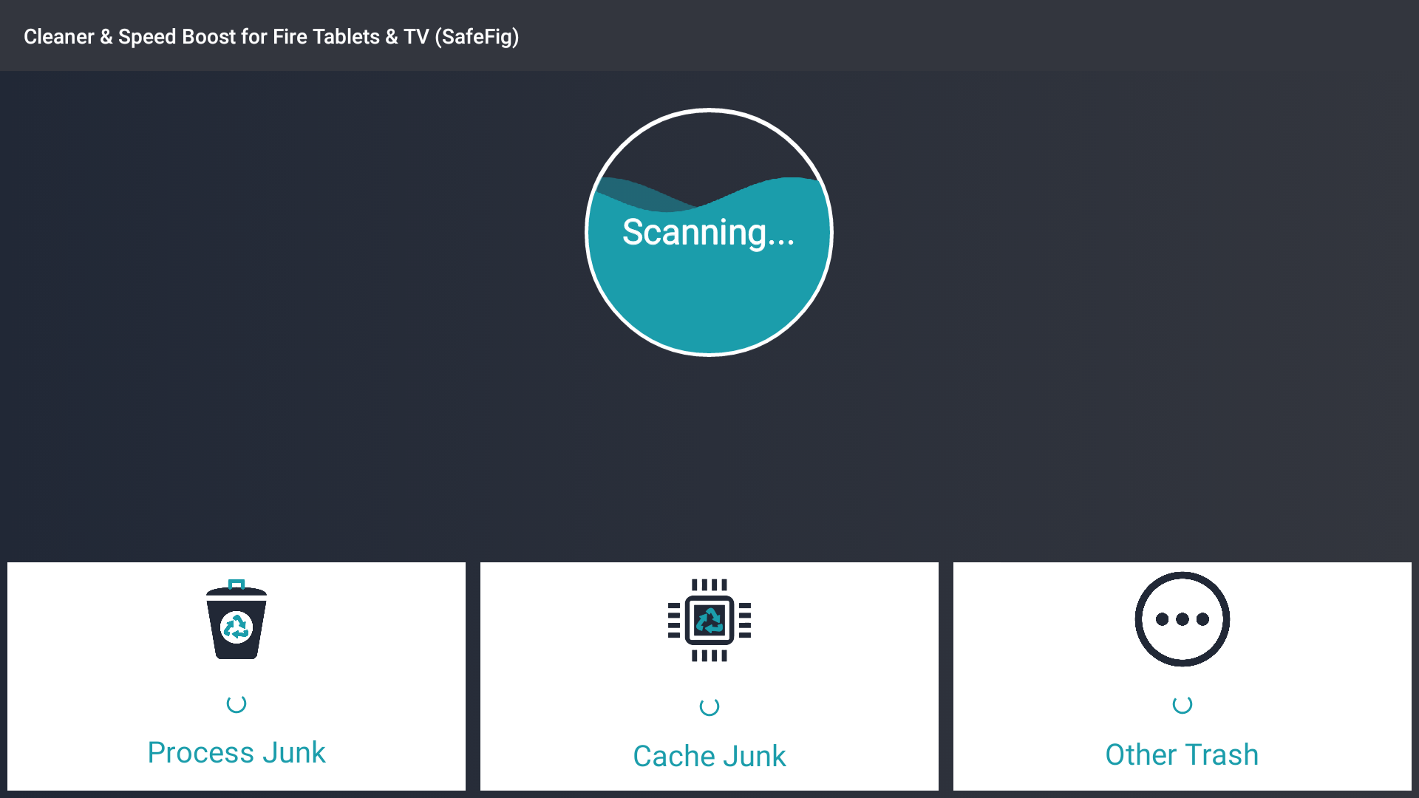Image resolution: width=1419 pixels, height=798 pixels.
Task: Click the recycle symbol inside the trash can
Action: [x=236, y=627]
